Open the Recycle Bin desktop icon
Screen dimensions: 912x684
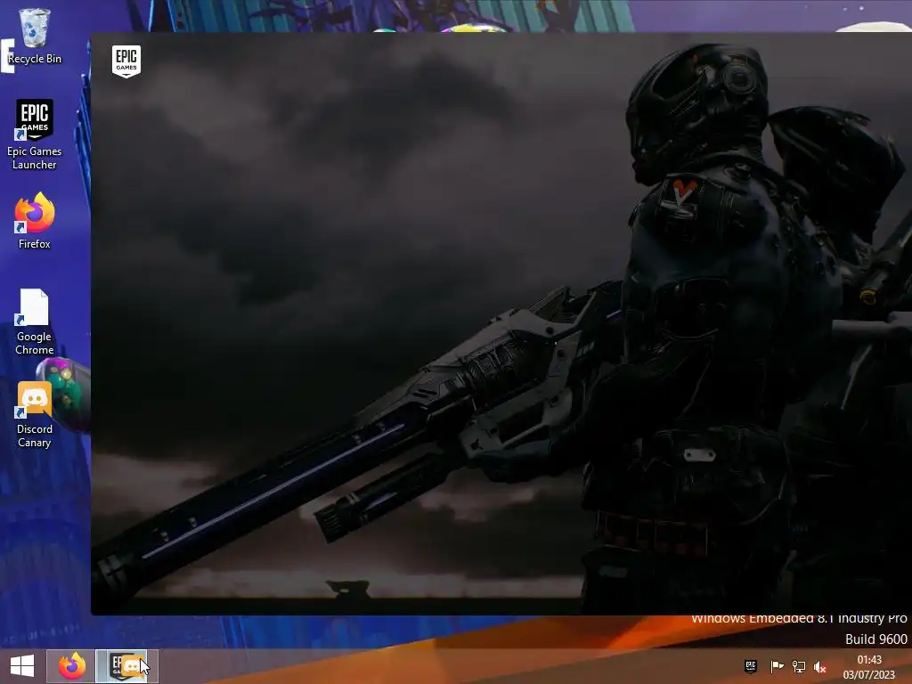35,36
